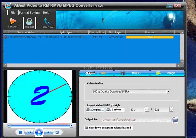
Task: Open the File menu
Action: 13,13
